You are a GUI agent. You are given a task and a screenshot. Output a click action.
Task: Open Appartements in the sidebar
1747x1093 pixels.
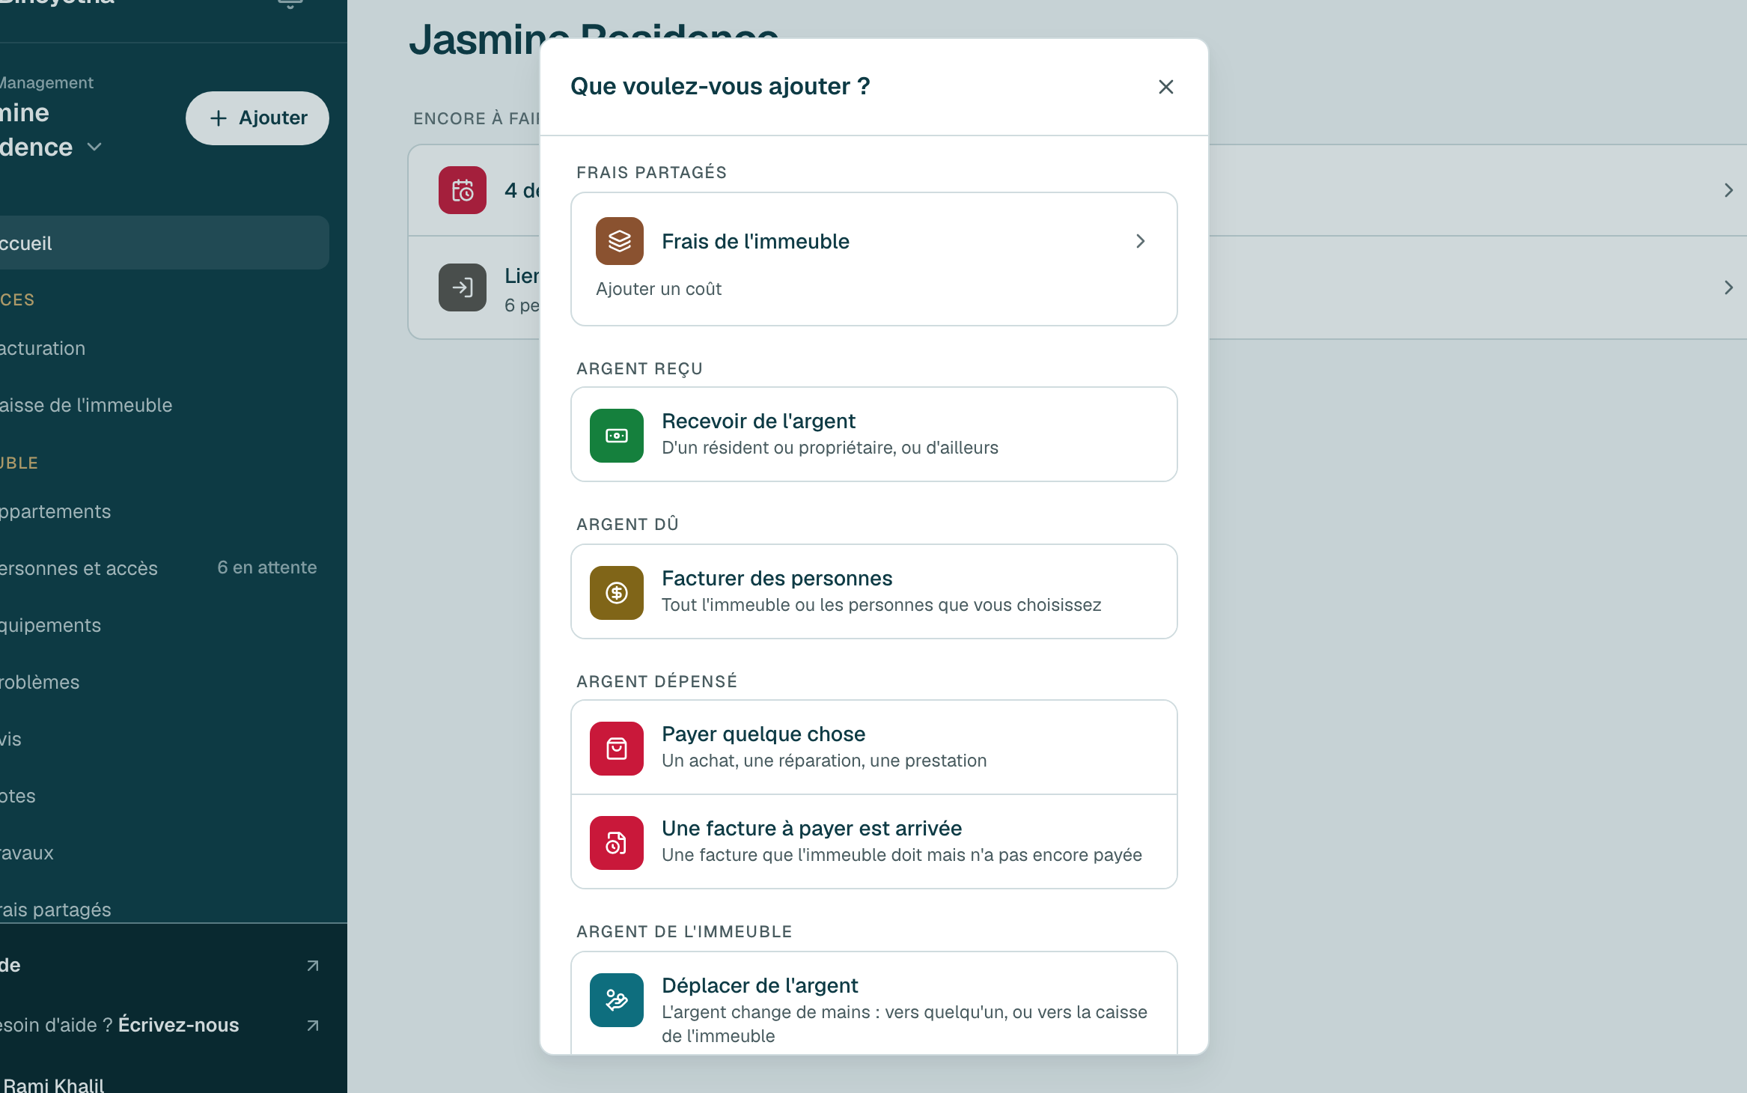(163, 511)
